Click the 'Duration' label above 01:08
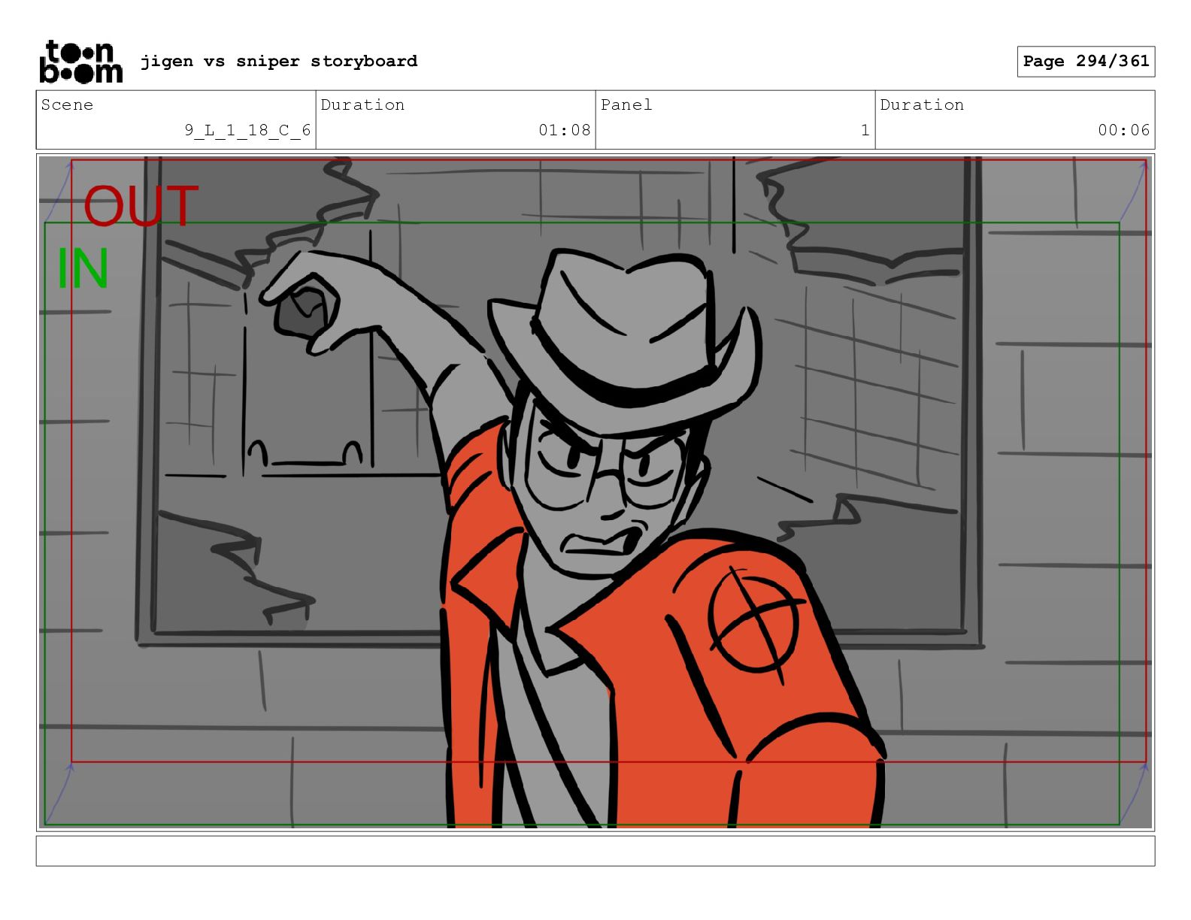The width and height of the screenshot is (1191, 920). point(362,104)
